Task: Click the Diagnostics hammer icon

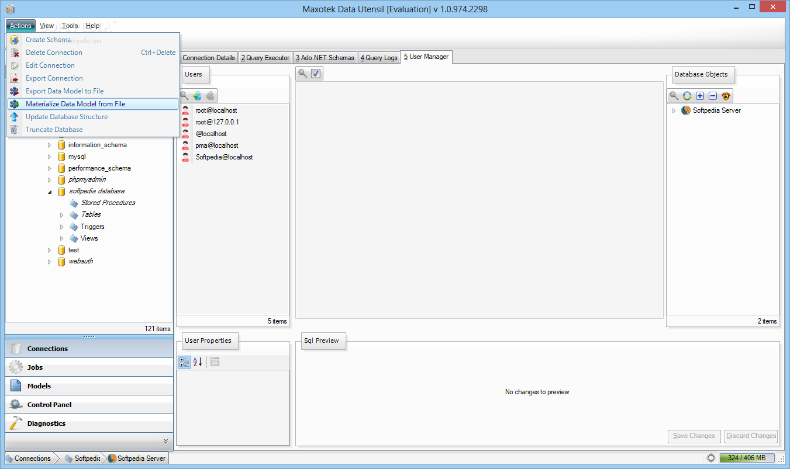Action: 16,423
